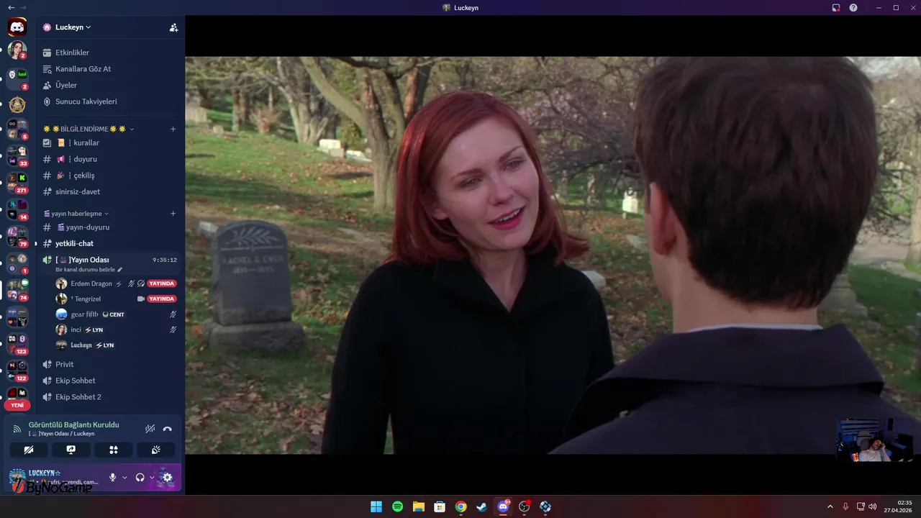The image size is (921, 518).
Task: Open Spotify from the taskbar
Action: tap(397, 506)
